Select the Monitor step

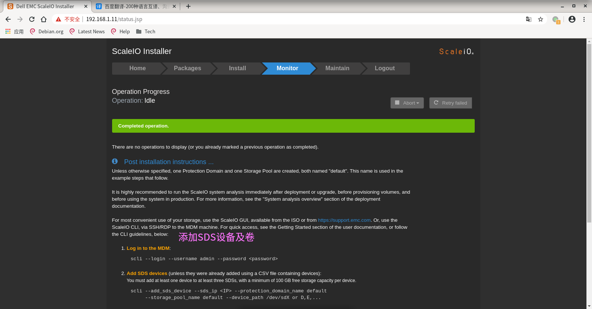[x=287, y=68]
